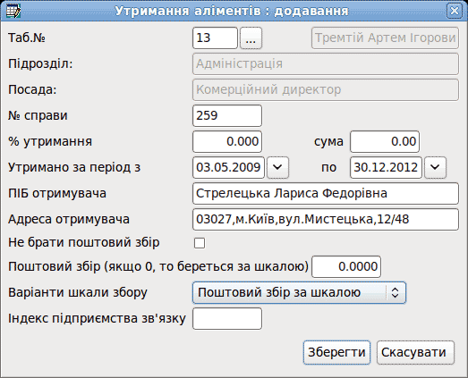Focus the Таб.№ field containing 13

[215, 38]
